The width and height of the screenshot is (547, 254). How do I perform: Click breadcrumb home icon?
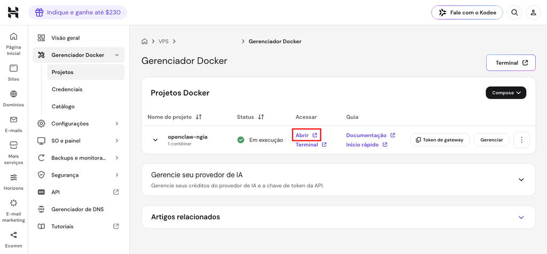pyautogui.click(x=144, y=42)
